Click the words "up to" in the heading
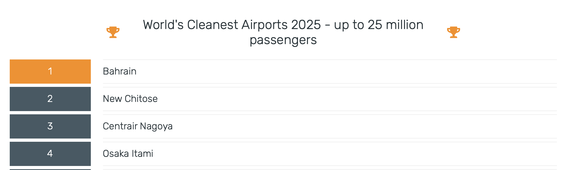This screenshot has height=170, width=572. click(x=349, y=25)
